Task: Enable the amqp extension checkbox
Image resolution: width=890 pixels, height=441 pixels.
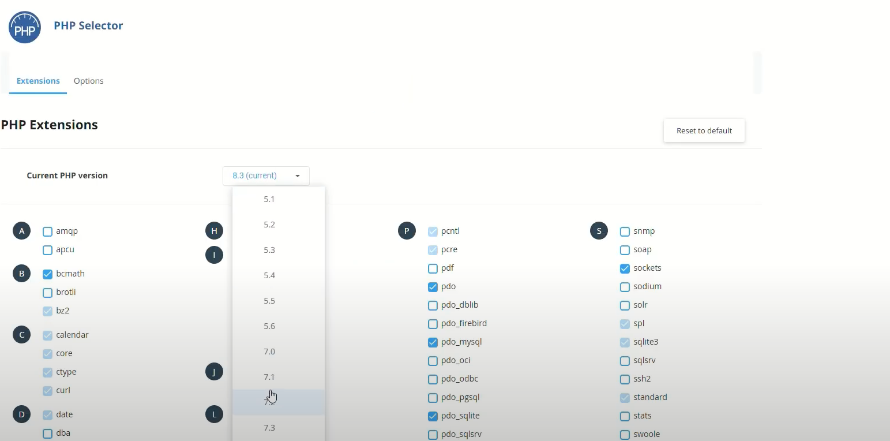Action: (48, 232)
